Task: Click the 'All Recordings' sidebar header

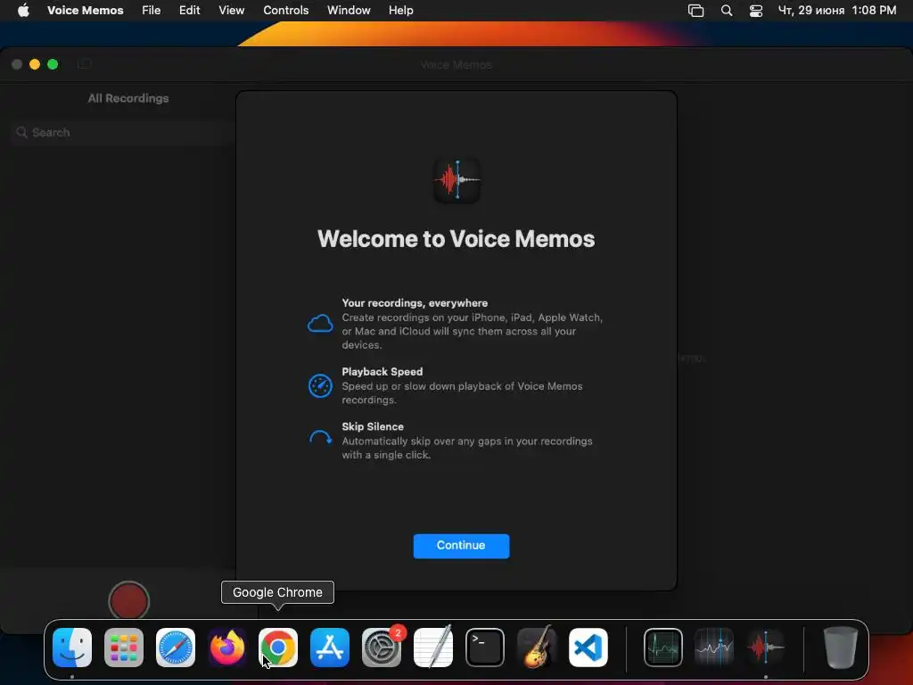Action: tap(128, 98)
